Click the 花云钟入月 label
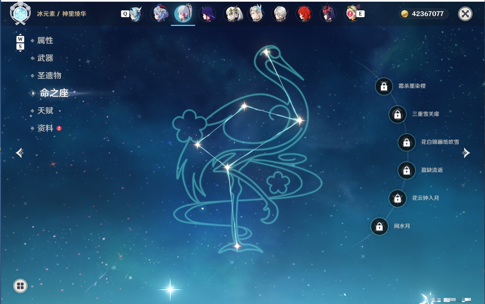Viewport: 485px width, 304px height. [x=426, y=198]
